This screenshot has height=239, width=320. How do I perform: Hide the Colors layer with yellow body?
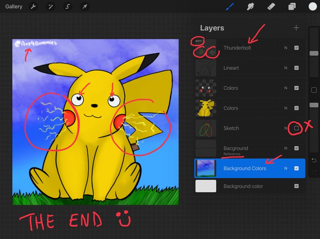[297, 108]
